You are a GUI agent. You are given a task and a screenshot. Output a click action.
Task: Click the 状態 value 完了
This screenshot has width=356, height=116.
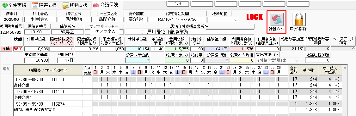[x=18, y=49]
